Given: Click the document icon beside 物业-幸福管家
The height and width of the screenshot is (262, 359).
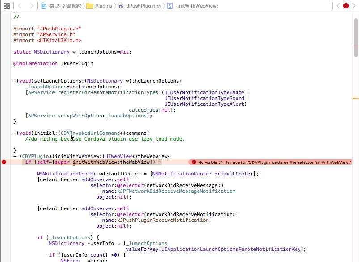Looking at the screenshot, I should (x=43, y=6).
